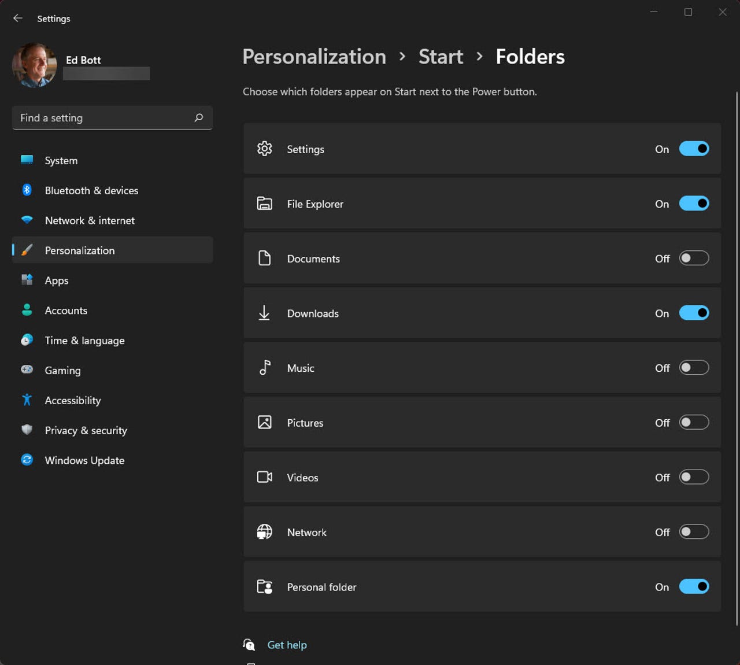Select the Apps category
Viewport: 740px width, 665px height.
[x=112, y=280]
